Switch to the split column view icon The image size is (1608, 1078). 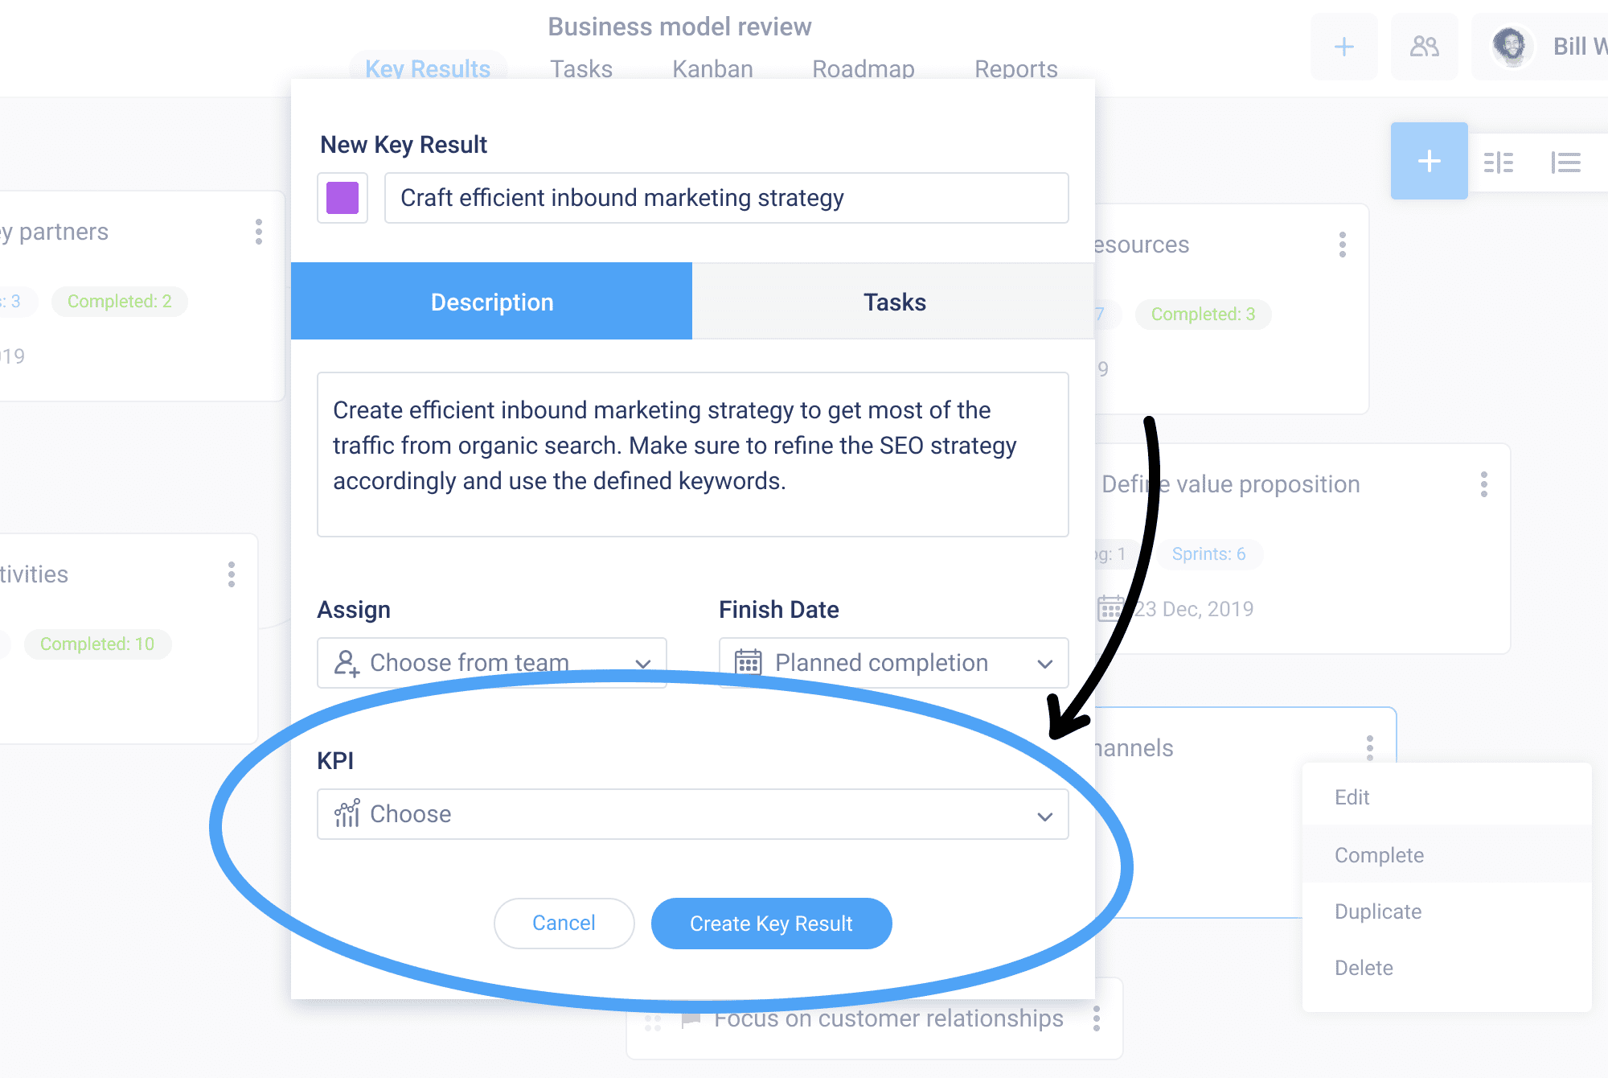(x=1498, y=163)
